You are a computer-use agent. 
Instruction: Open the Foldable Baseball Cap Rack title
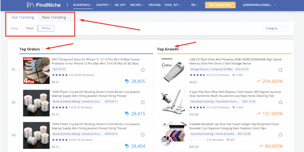234,126
